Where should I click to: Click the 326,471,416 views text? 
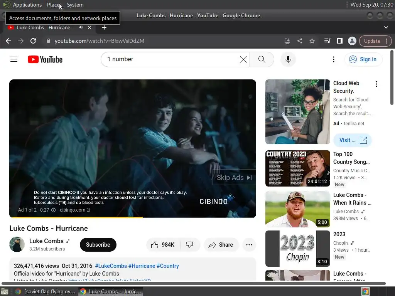(x=36, y=266)
